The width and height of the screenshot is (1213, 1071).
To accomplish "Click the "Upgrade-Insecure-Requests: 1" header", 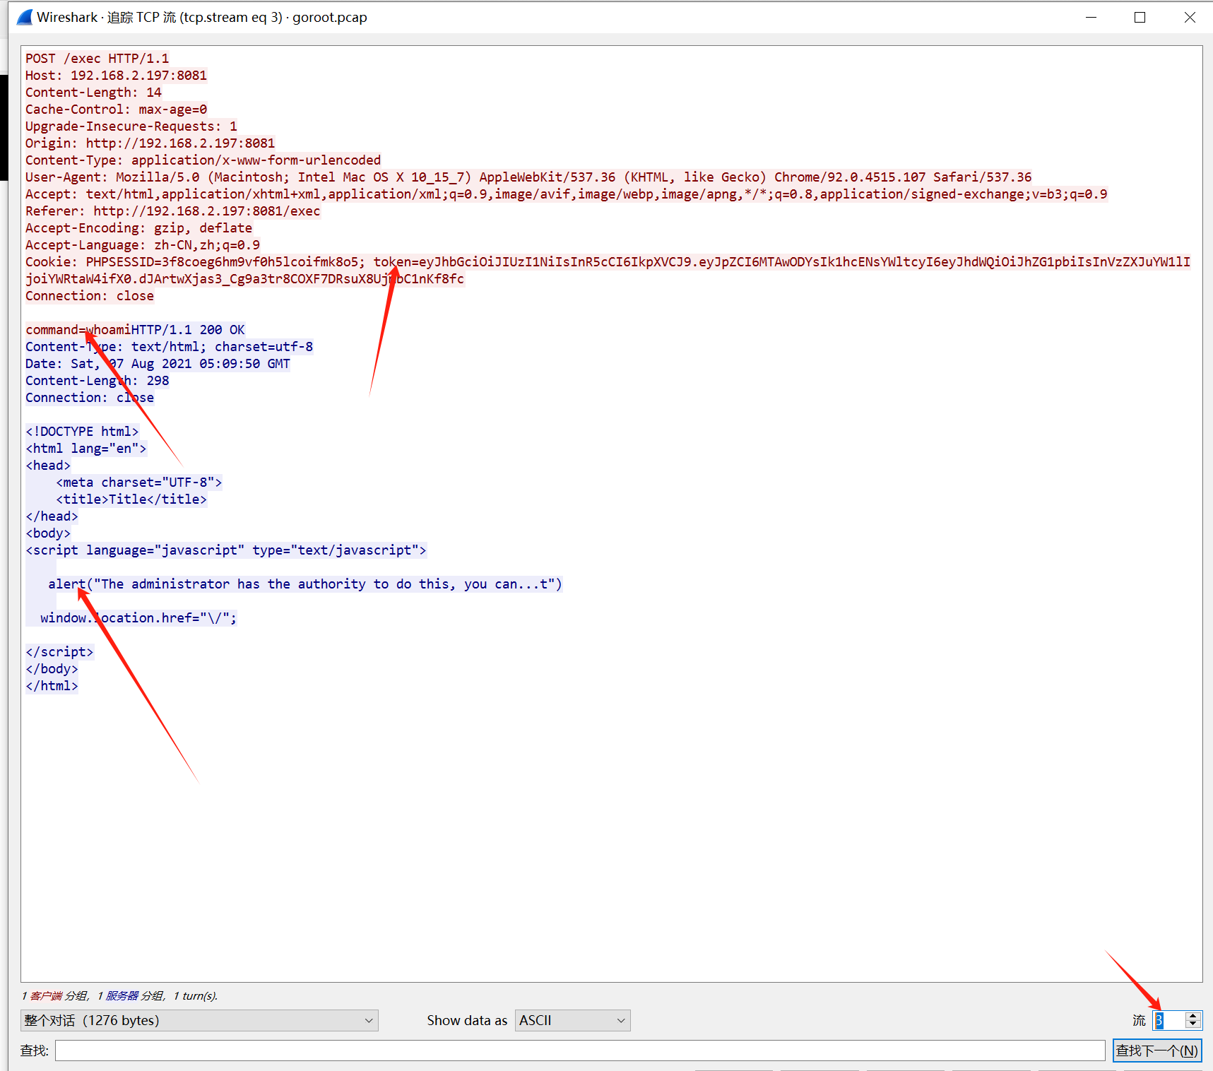I will pos(131,126).
